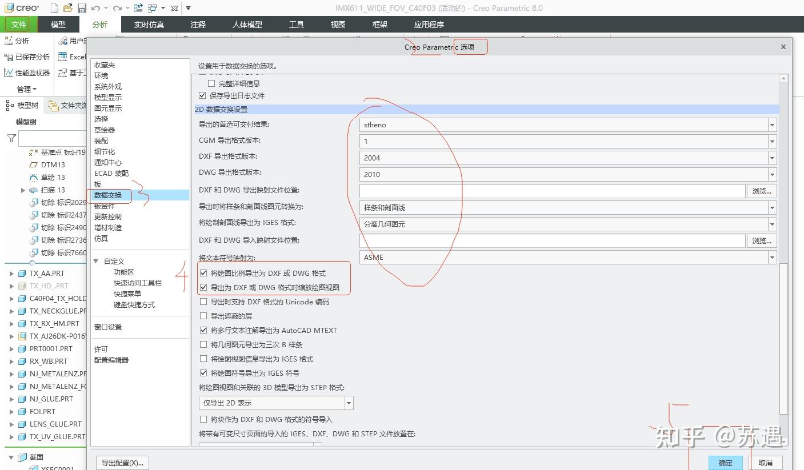This screenshot has width=804, height=470.
Task: Click the Save icon
Action: pos(82,7)
